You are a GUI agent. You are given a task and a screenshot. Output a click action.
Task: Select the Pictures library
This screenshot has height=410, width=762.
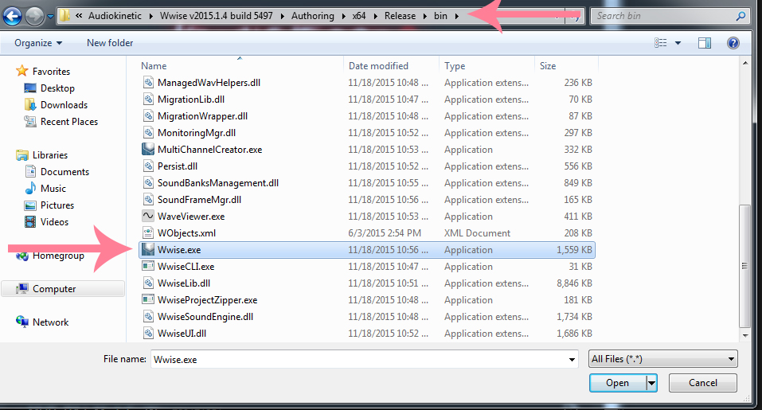coord(57,205)
